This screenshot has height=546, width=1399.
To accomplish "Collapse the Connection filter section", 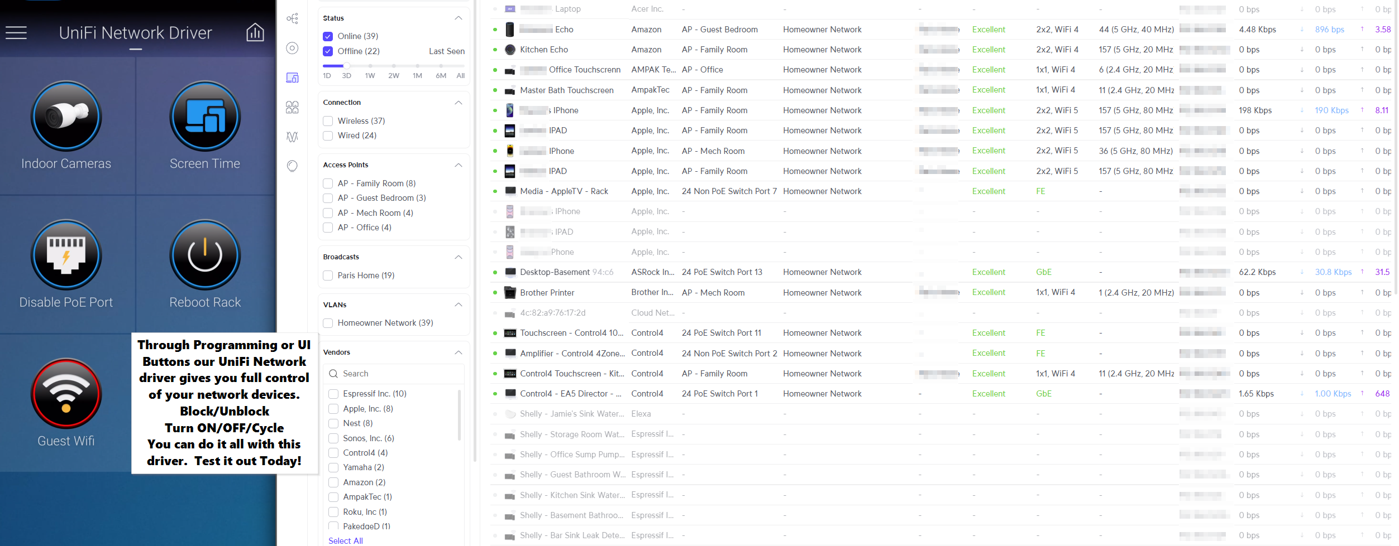I will [459, 103].
